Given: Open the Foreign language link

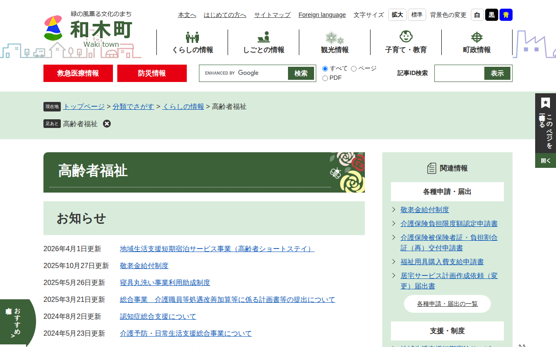Looking at the screenshot, I should pos(322,15).
